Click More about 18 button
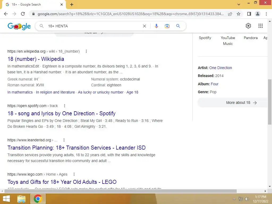This screenshot has height=204, width=272. (233, 103)
